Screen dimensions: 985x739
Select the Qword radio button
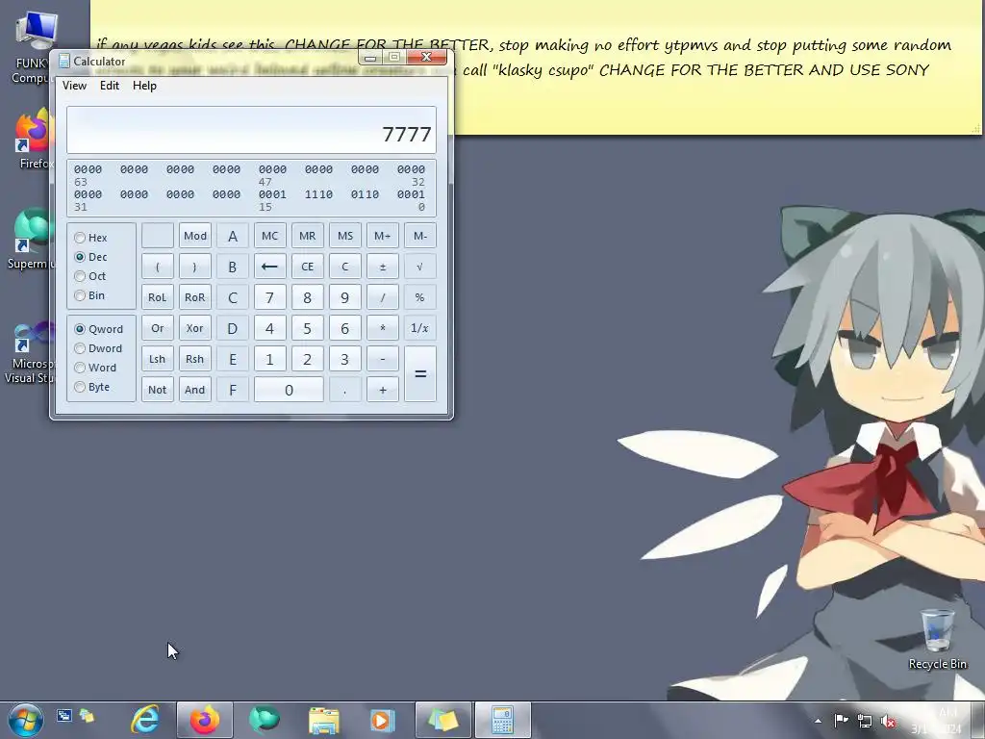click(x=80, y=329)
